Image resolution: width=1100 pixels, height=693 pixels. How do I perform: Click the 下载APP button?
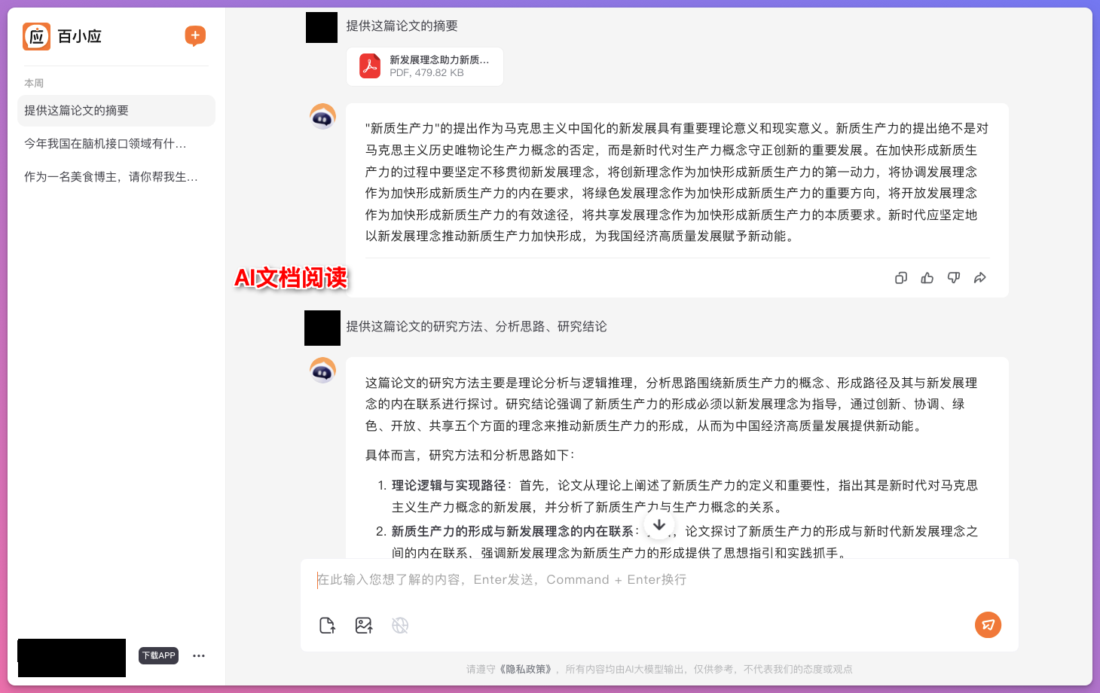(x=159, y=655)
